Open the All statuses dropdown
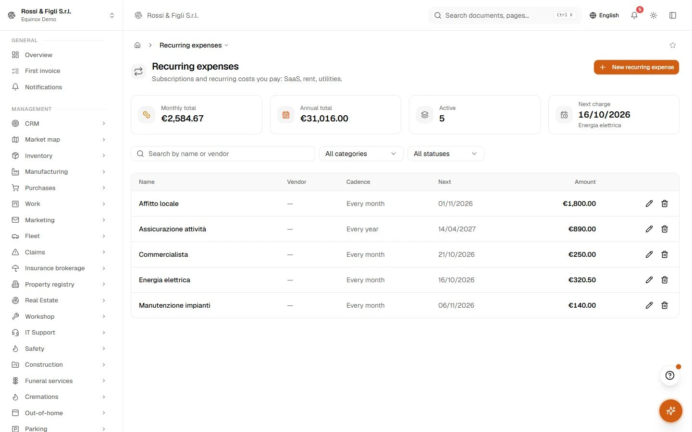 (445, 154)
